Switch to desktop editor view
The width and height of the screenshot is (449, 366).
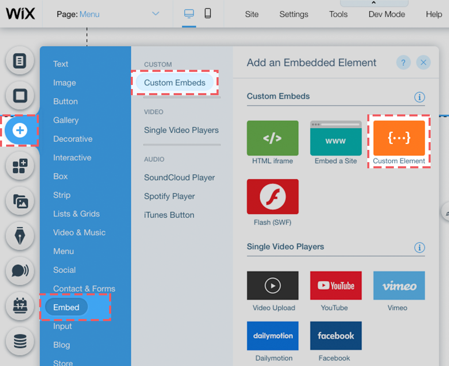pos(188,13)
